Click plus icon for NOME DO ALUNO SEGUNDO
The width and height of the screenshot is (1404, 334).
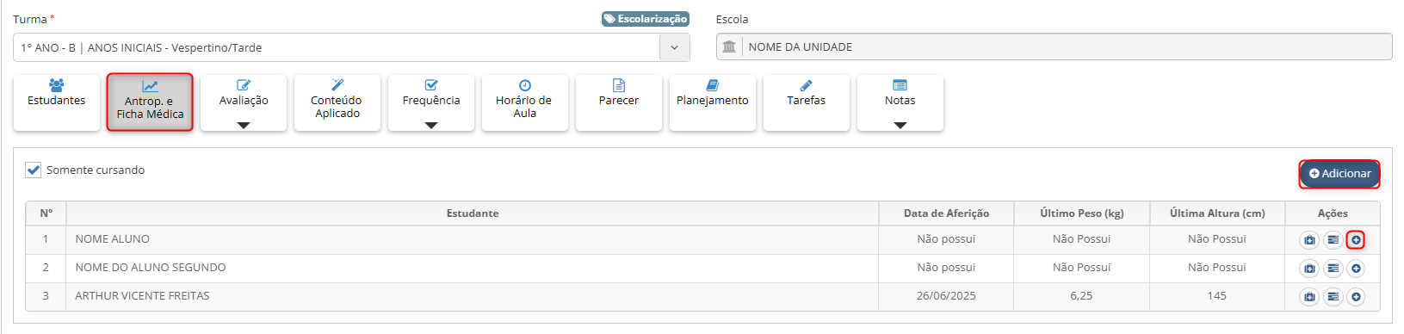(x=1356, y=269)
